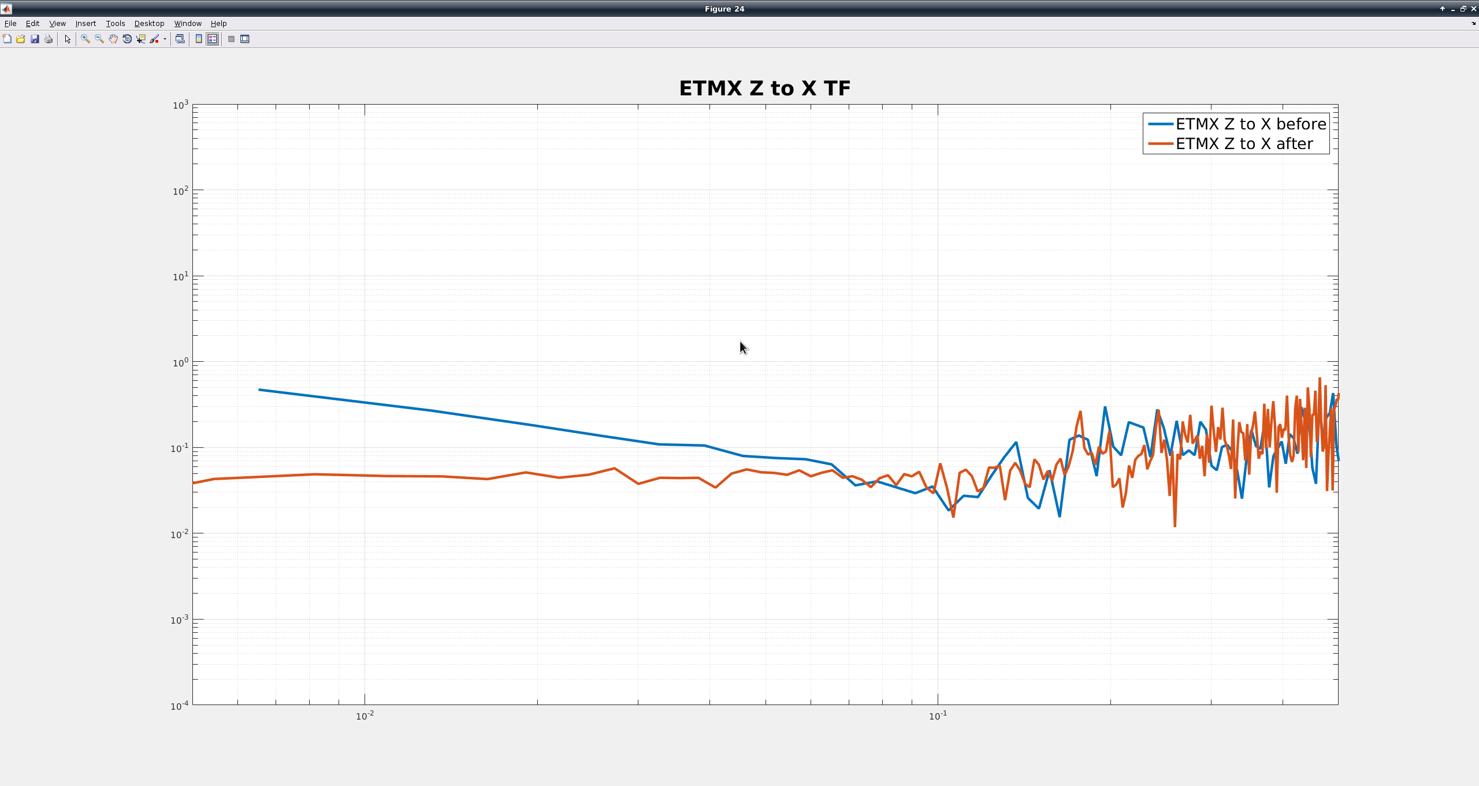
Task: Click the Figure 24 window title
Action: pos(724,9)
